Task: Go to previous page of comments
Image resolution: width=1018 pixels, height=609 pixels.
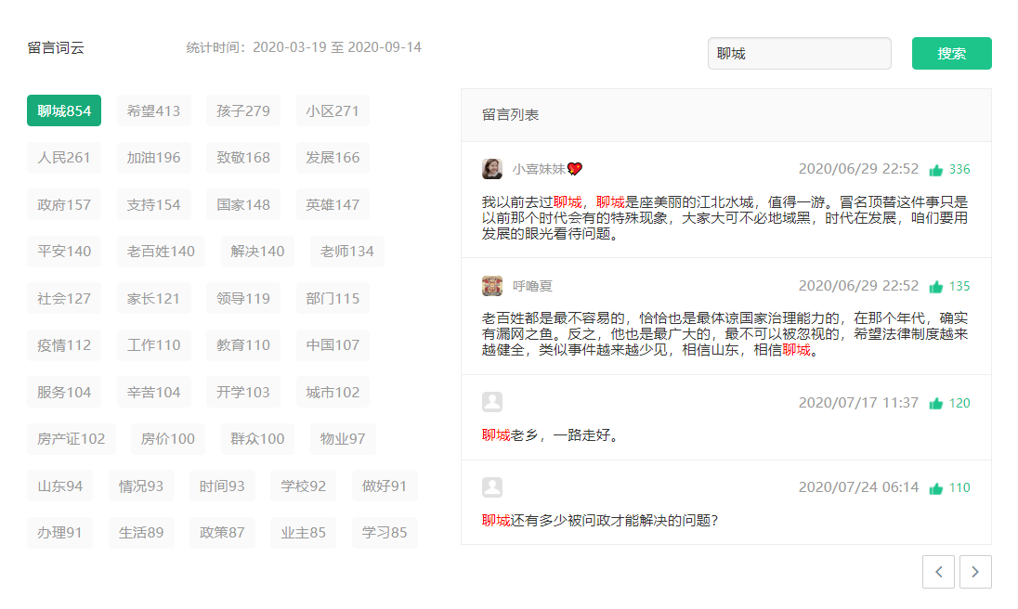Action: 938,572
